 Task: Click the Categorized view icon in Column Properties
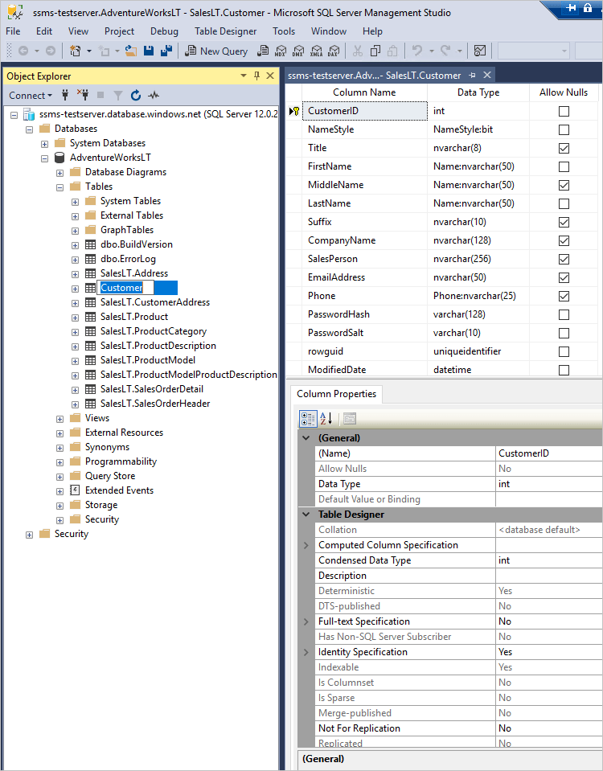[309, 418]
